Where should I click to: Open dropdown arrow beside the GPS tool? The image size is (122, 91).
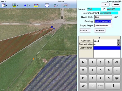pos(58,5)
